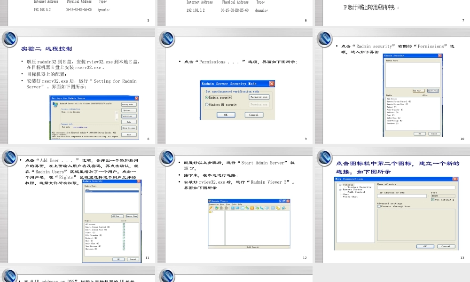
Task: Select "Full Control" under Remote Screen tree
Action: coord(356,192)
